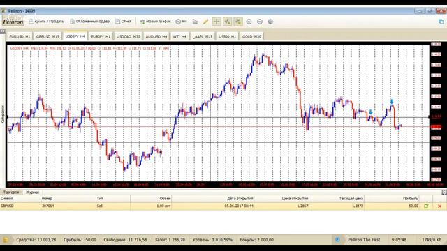Click Средства: 13 003,28 in status bar
Viewport: 447px width, 251px height.
click(x=36, y=240)
